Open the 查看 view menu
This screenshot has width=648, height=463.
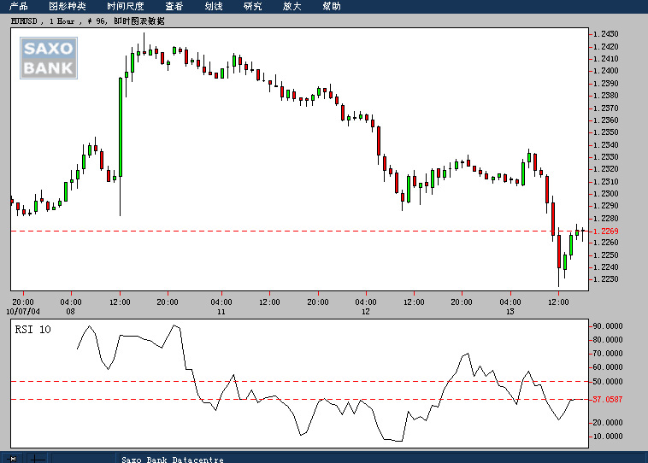174,6
